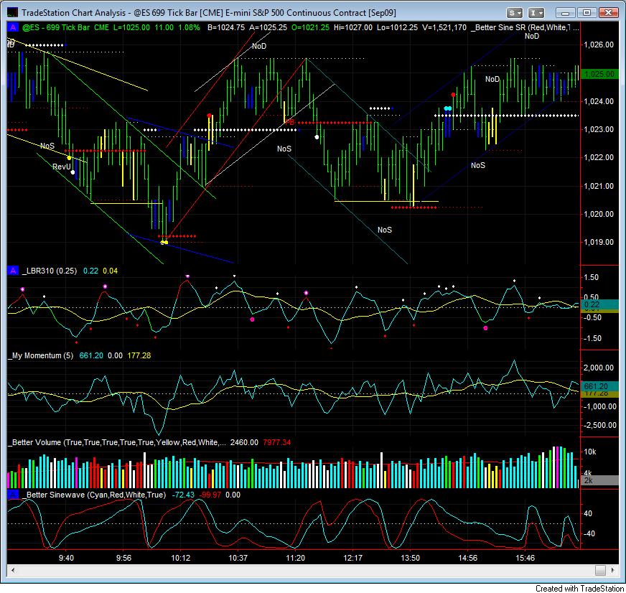
Task: Open the I interval-link dropdown in title bar
Action: [x=536, y=13]
